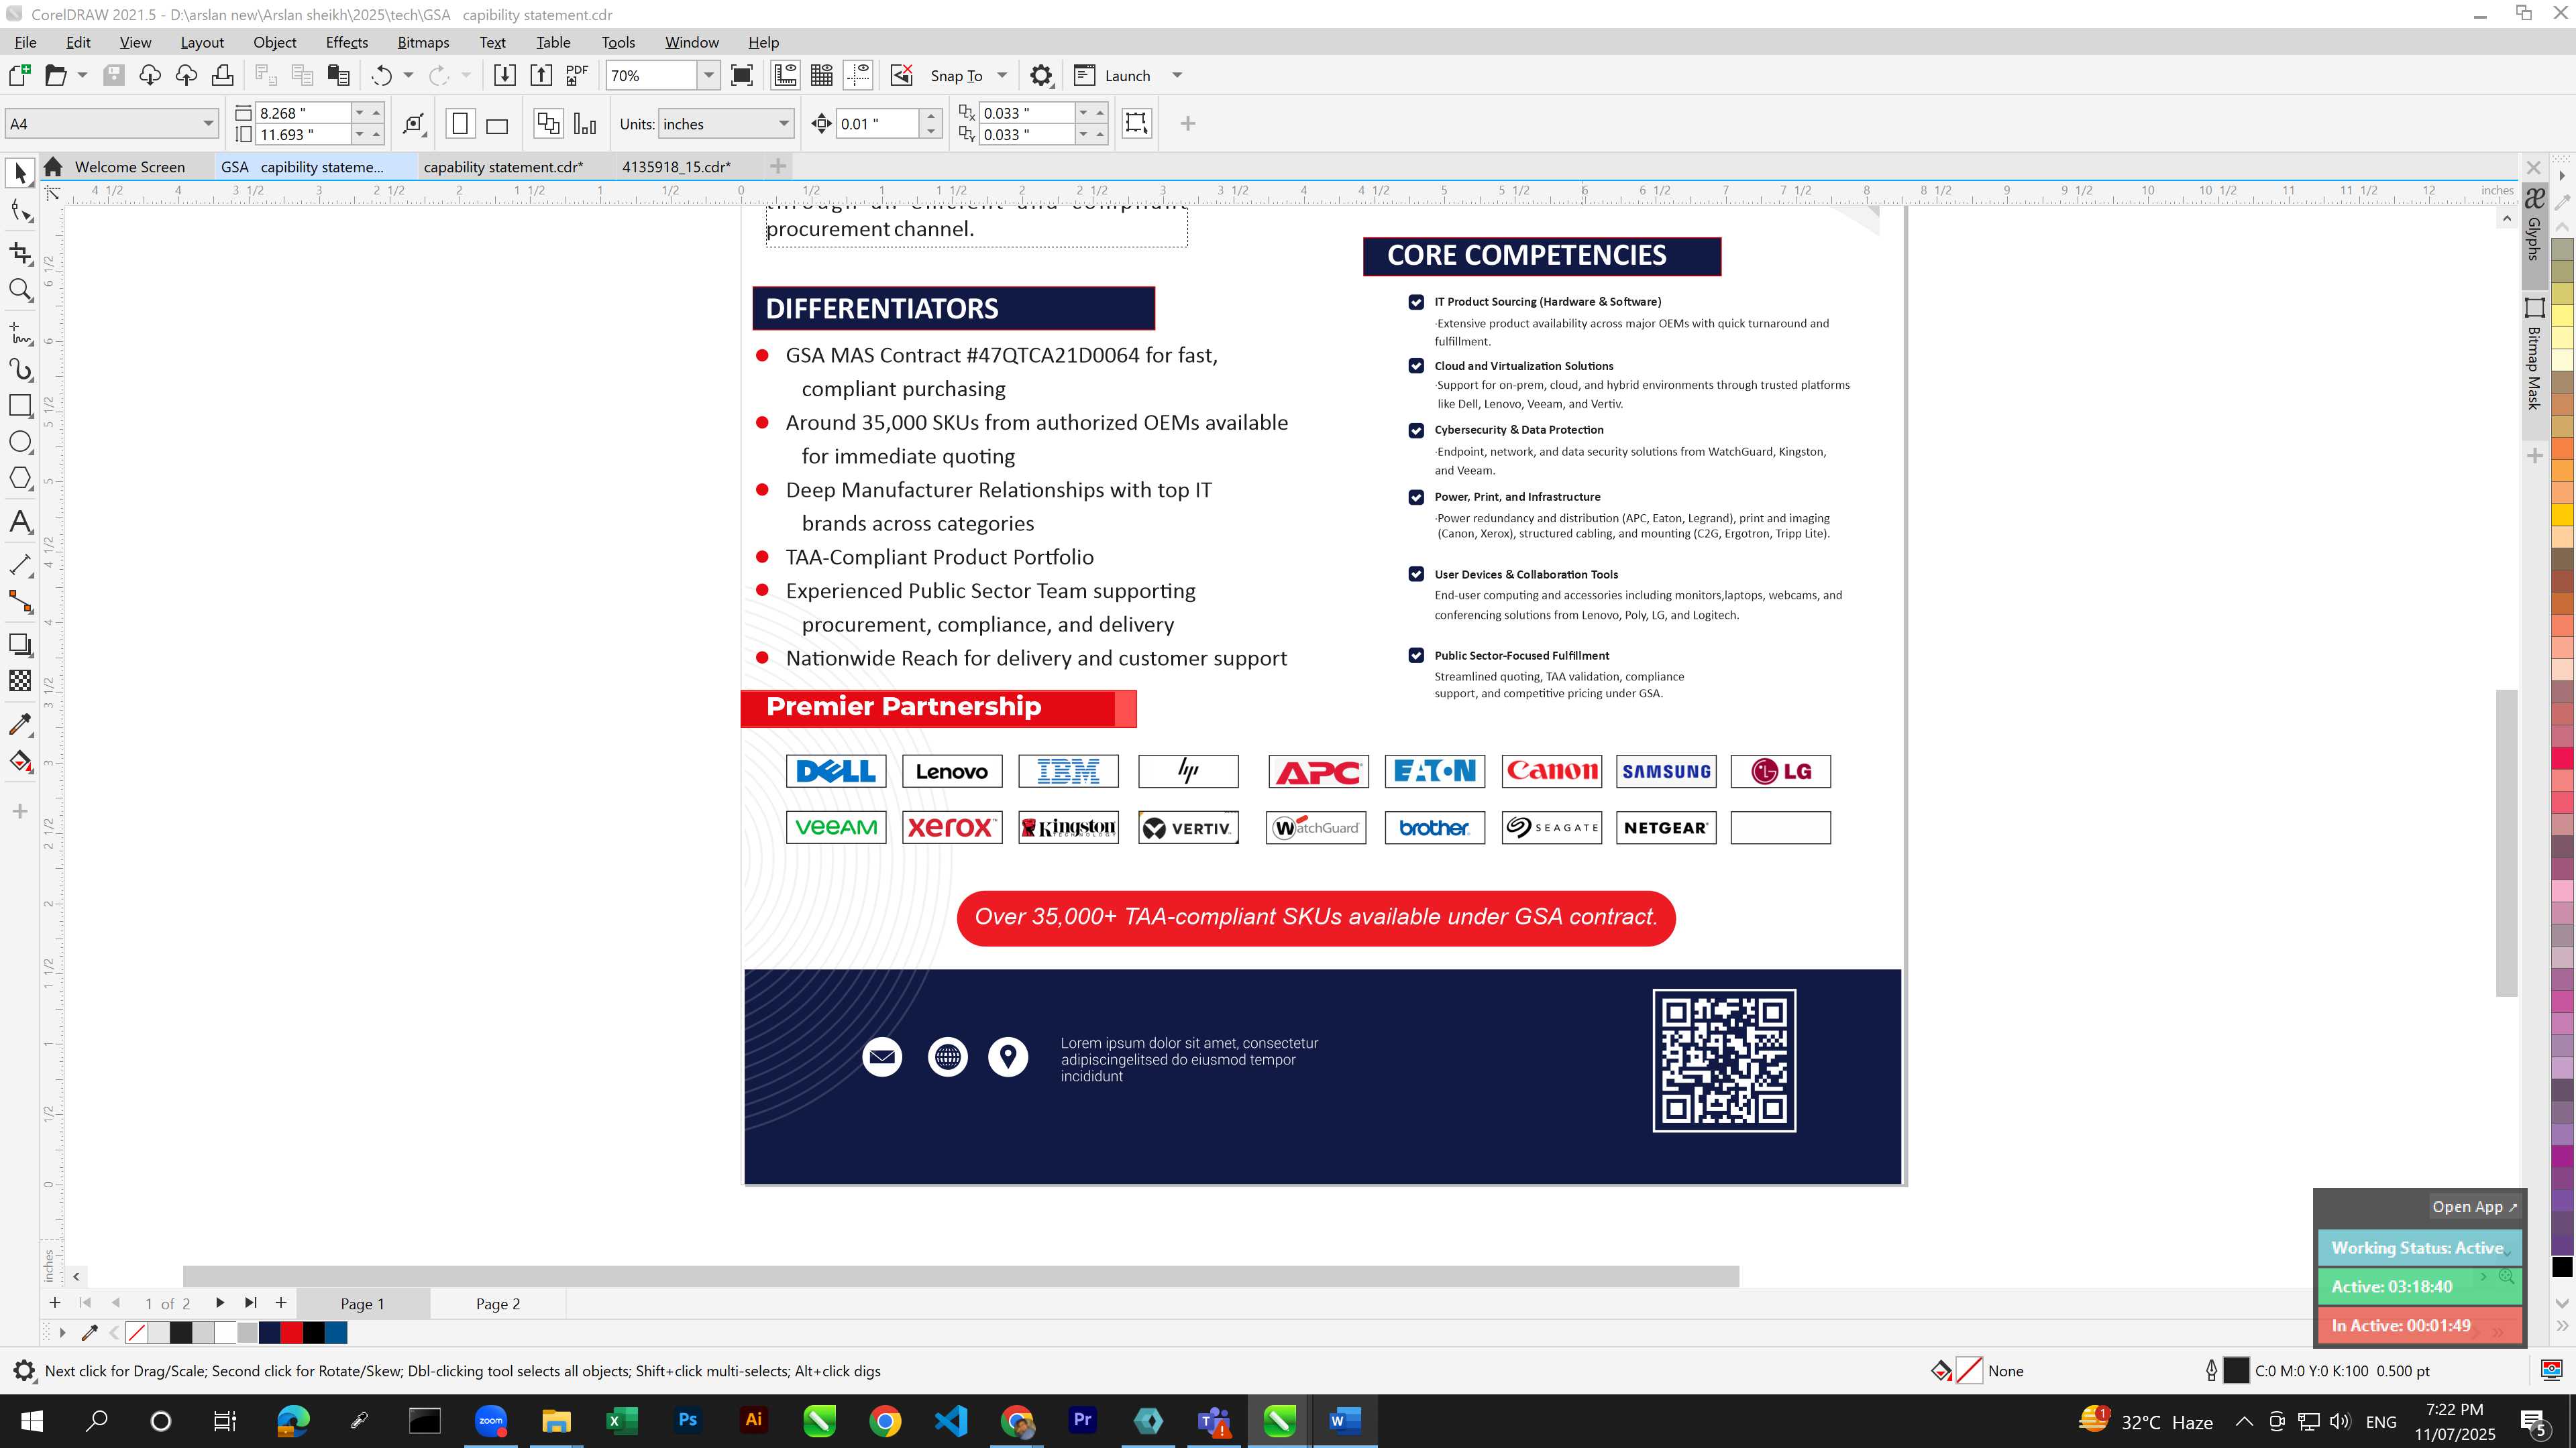Image resolution: width=2576 pixels, height=1448 pixels.
Task: Choose the Interactive Fill tool
Action: coord(20,762)
